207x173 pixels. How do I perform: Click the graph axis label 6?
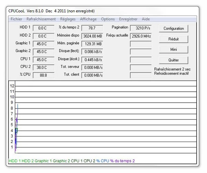12,119
